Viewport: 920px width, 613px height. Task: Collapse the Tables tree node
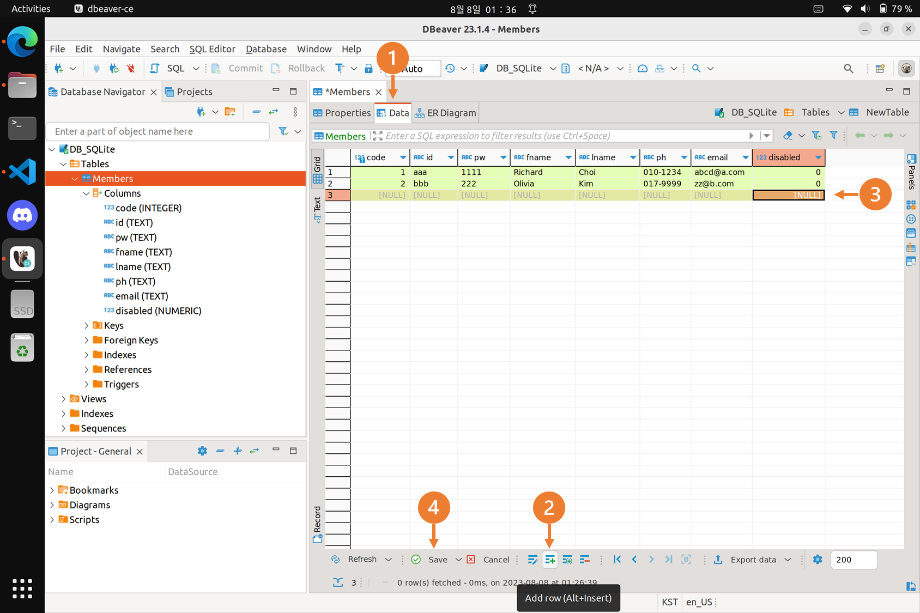(x=63, y=164)
